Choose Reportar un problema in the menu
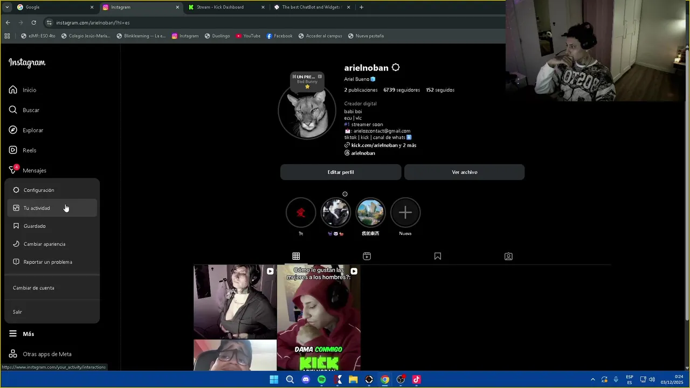This screenshot has height=388, width=690. coord(52,262)
